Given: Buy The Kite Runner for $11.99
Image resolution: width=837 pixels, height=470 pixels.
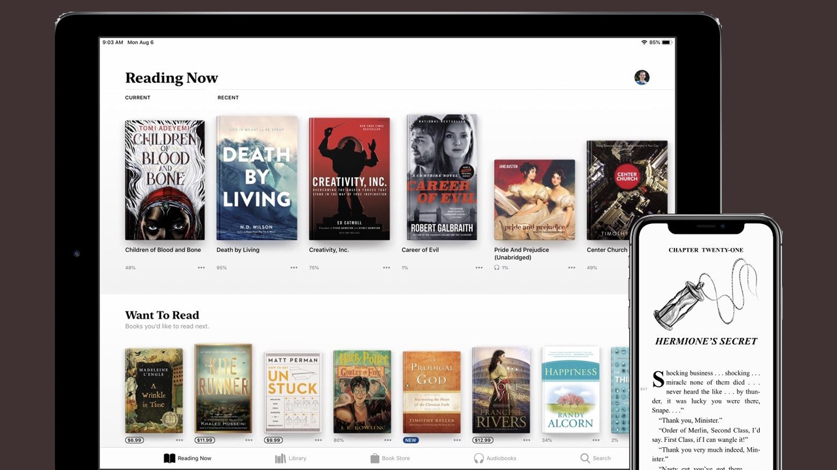Looking at the screenshot, I should (x=205, y=440).
